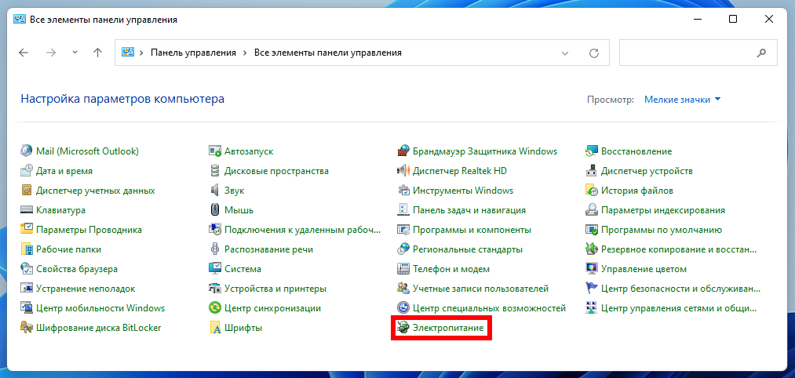The width and height of the screenshot is (795, 378).
Task: Click the Up arrow navigation button
Action: [97, 53]
